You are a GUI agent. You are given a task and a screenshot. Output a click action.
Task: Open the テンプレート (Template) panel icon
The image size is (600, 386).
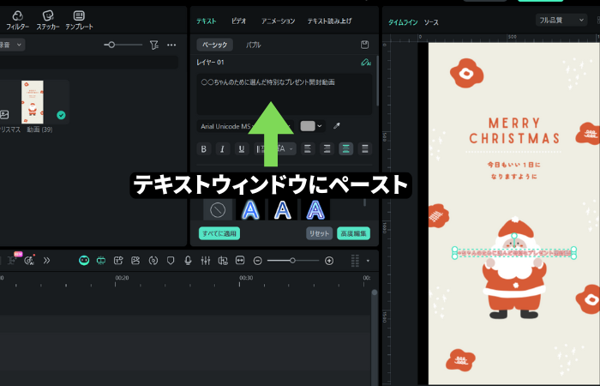79,21
